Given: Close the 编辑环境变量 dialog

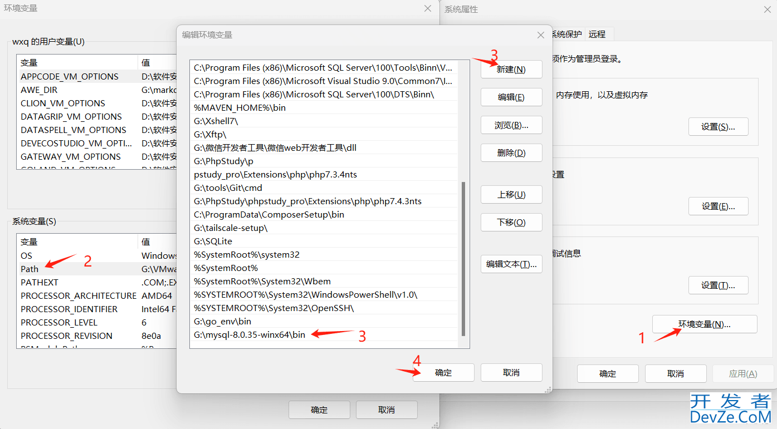Looking at the screenshot, I should [540, 35].
